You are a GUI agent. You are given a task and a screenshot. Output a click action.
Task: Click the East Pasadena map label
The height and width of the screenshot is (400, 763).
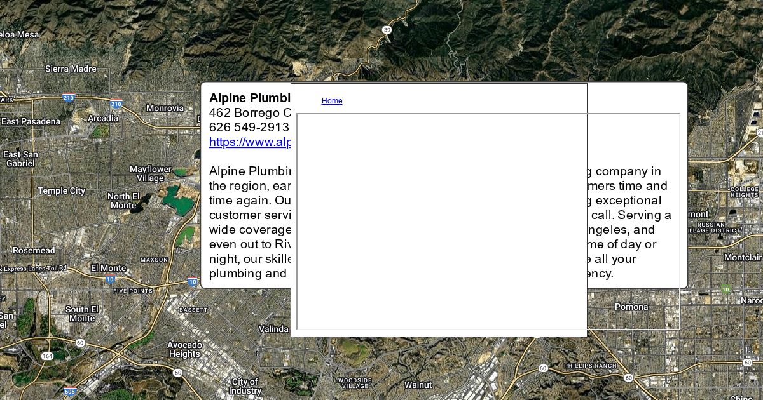click(x=31, y=121)
